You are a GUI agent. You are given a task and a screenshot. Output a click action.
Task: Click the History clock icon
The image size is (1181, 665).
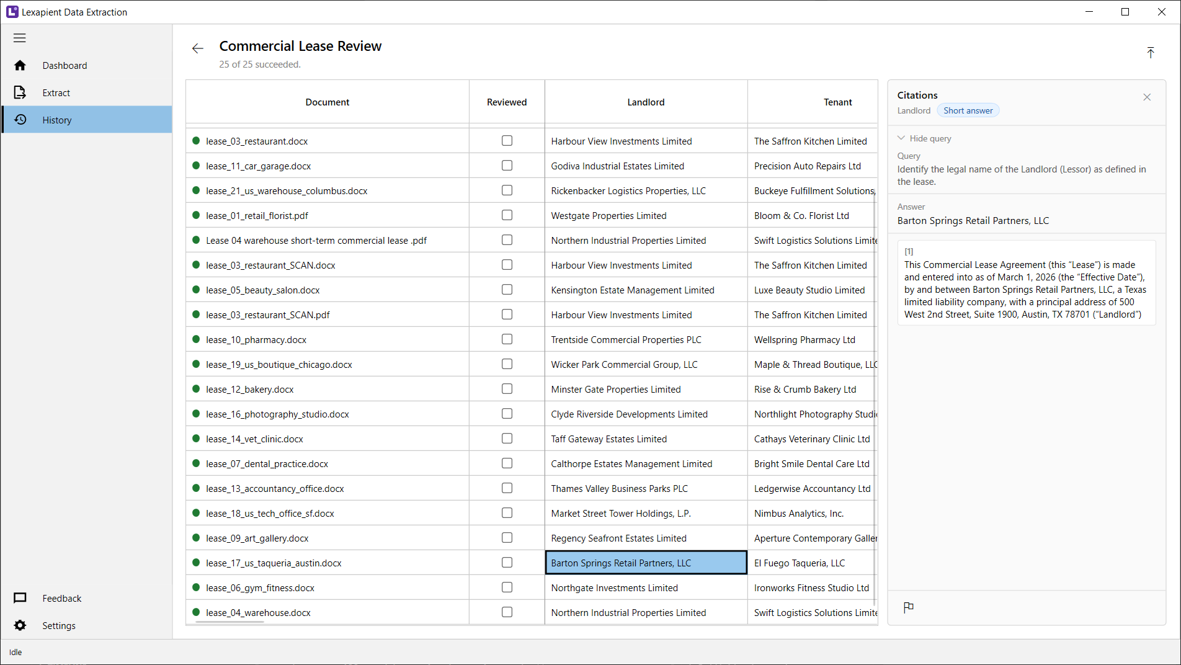[x=20, y=120]
